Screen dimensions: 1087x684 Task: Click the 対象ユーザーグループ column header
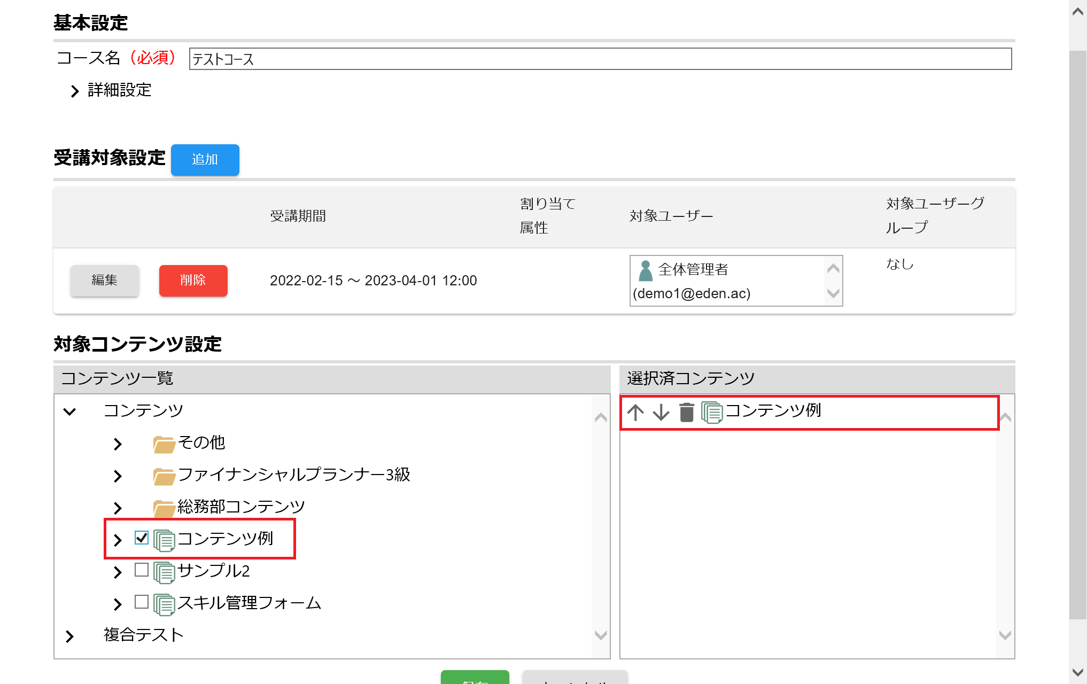pyautogui.click(x=935, y=216)
